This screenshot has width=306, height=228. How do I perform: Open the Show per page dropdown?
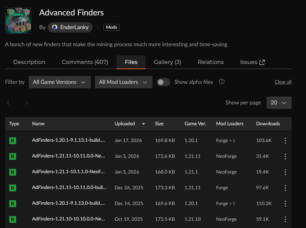tap(279, 103)
